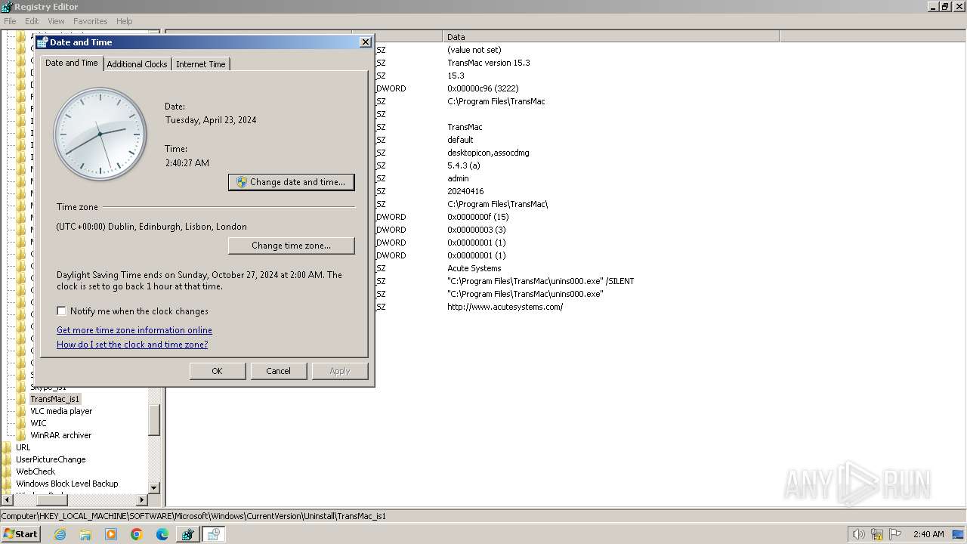The width and height of the screenshot is (967, 544).
Task: Confirm with the OK button
Action: click(x=217, y=371)
